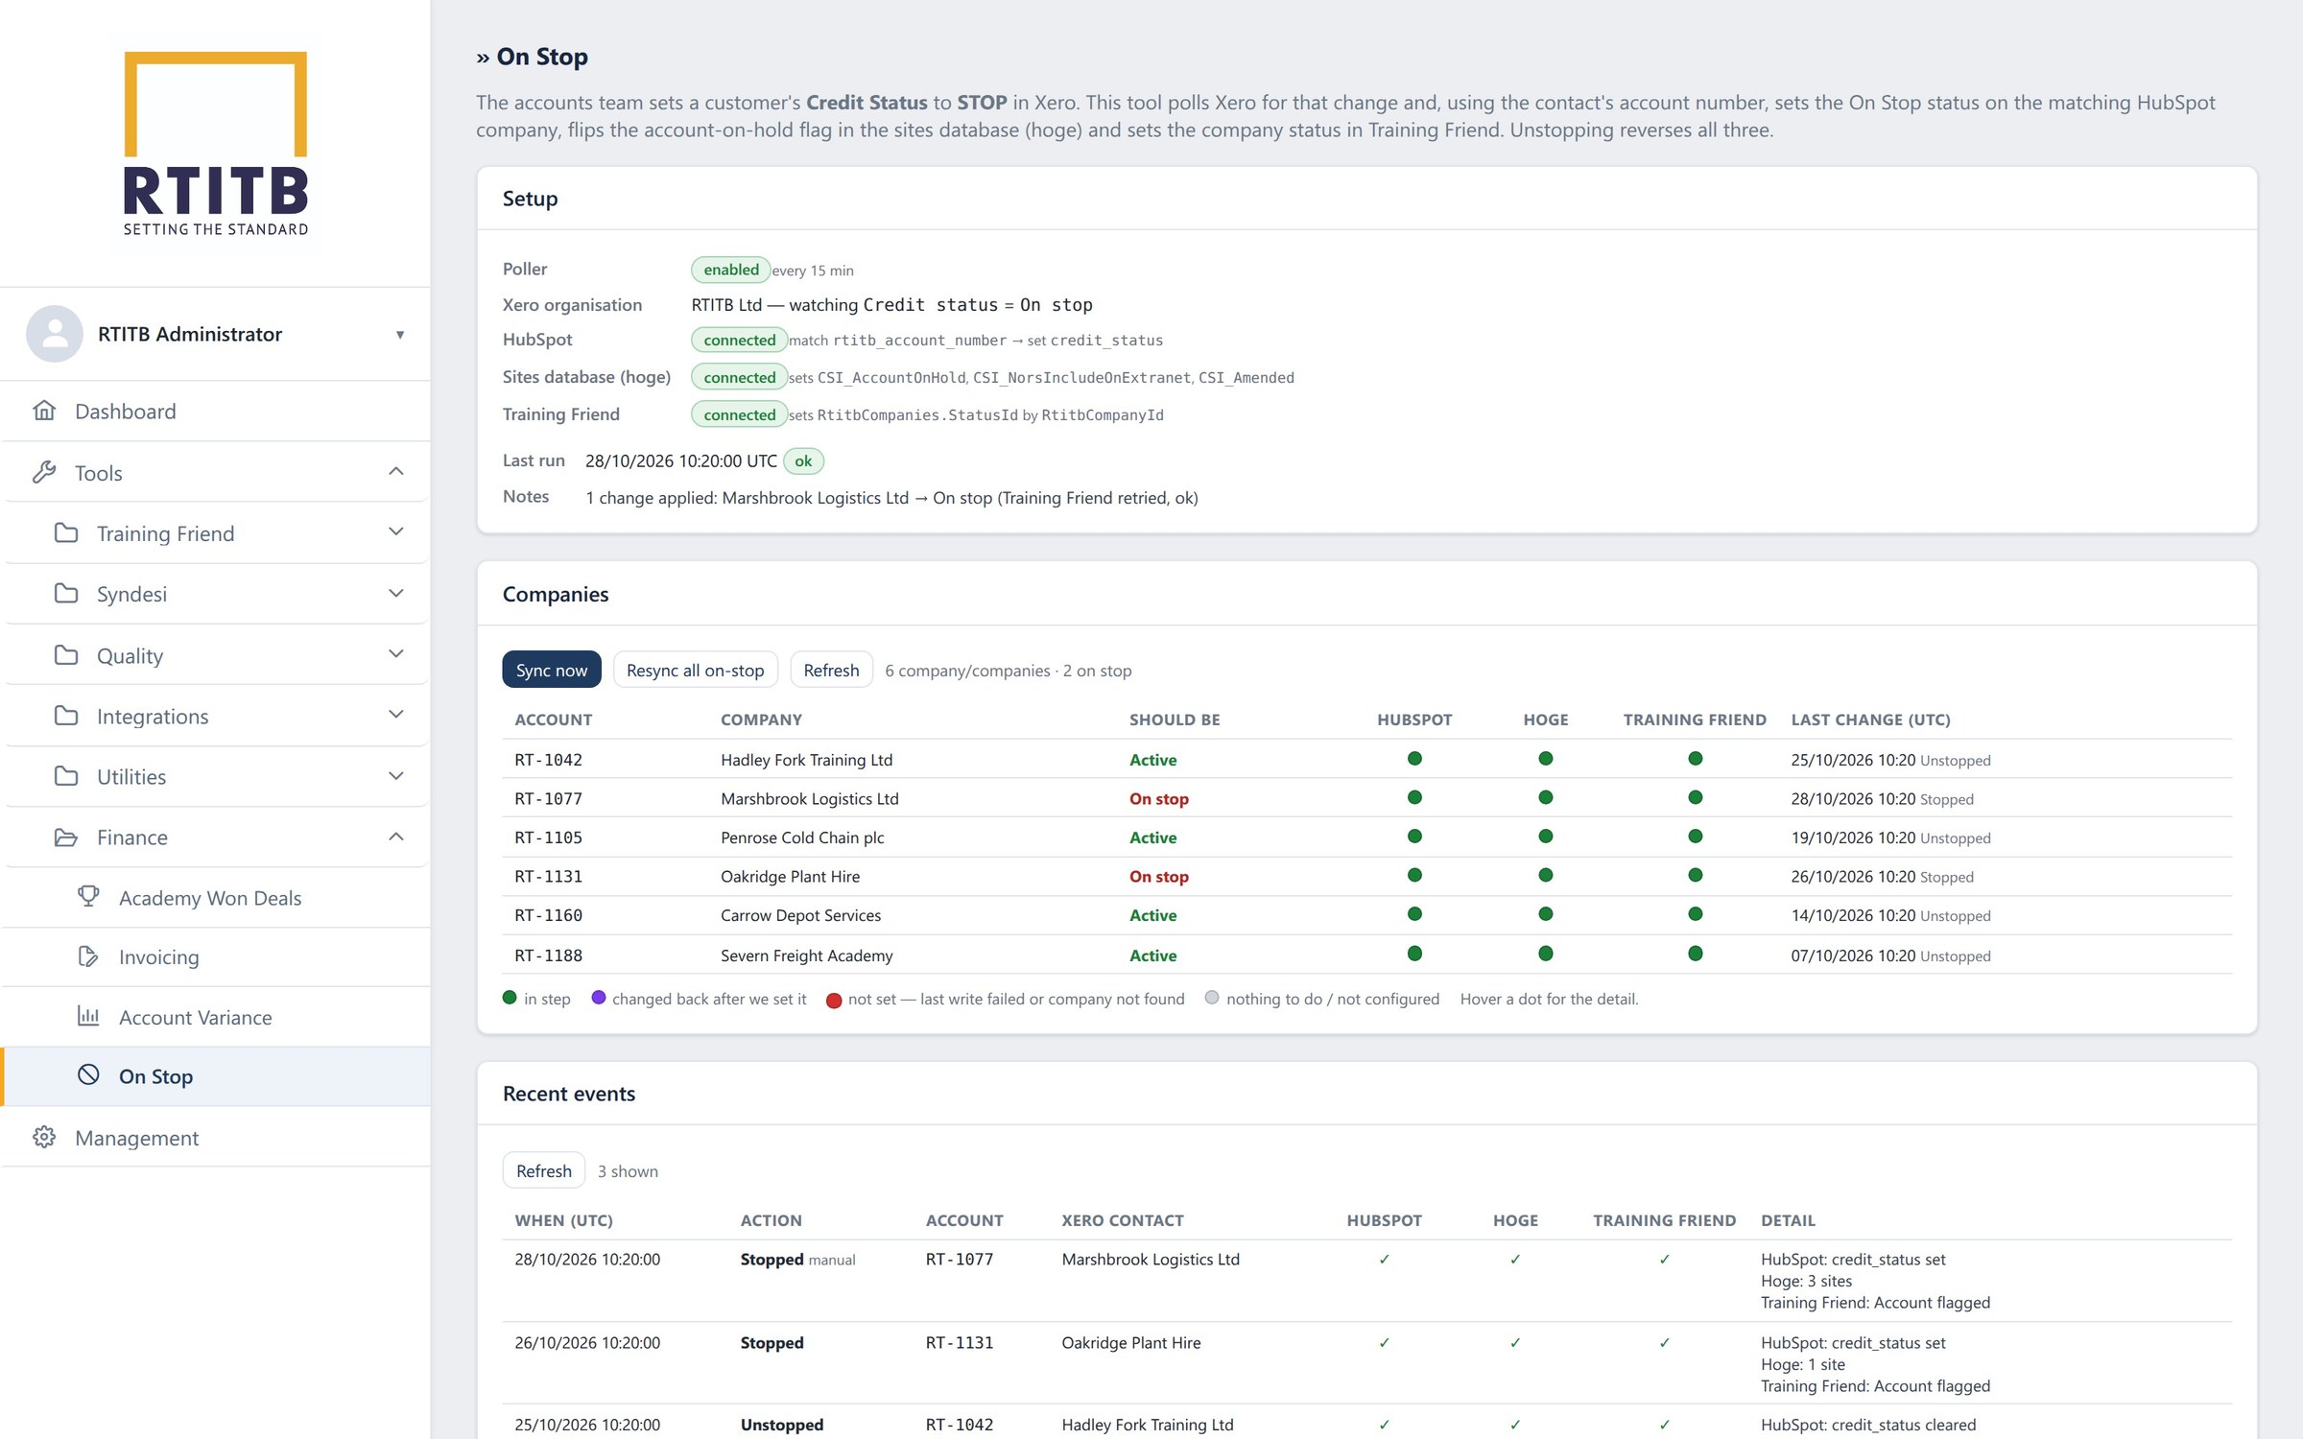The image size is (2303, 1439).
Task: Click the Last run 'ok' badge
Action: coord(803,461)
